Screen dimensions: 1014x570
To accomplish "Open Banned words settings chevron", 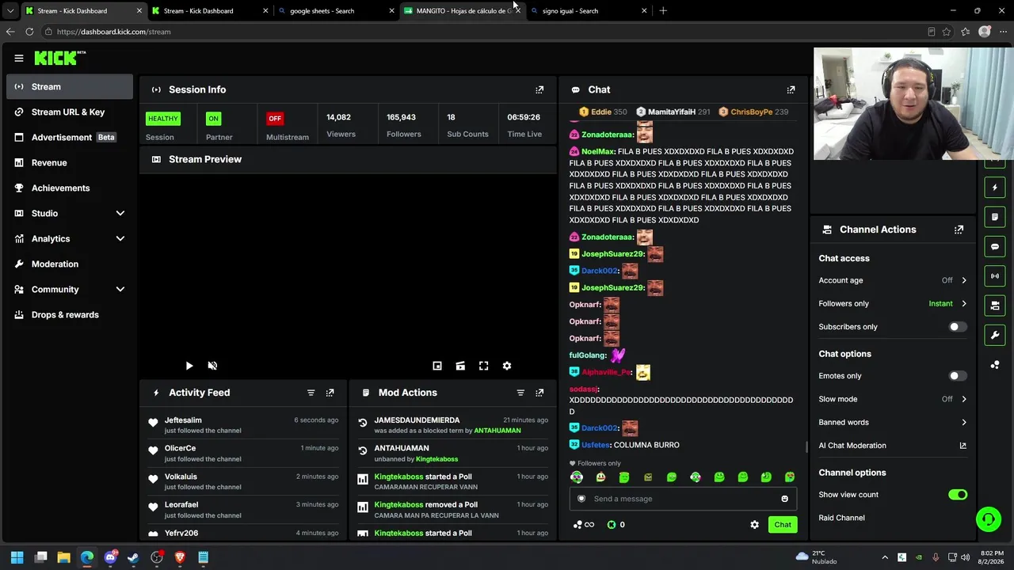I will point(964,423).
